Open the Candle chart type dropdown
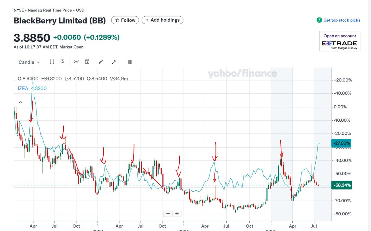This screenshot has height=231, width=371. pos(29,62)
